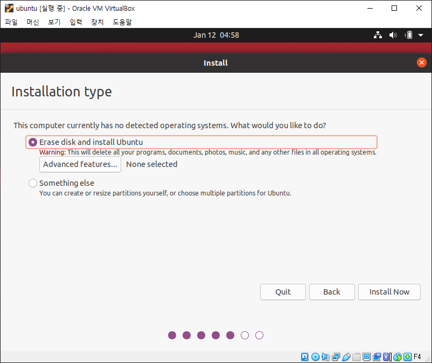The width and height of the screenshot is (432, 363).
Task: Click the video recording indicator icon
Action: point(377,357)
